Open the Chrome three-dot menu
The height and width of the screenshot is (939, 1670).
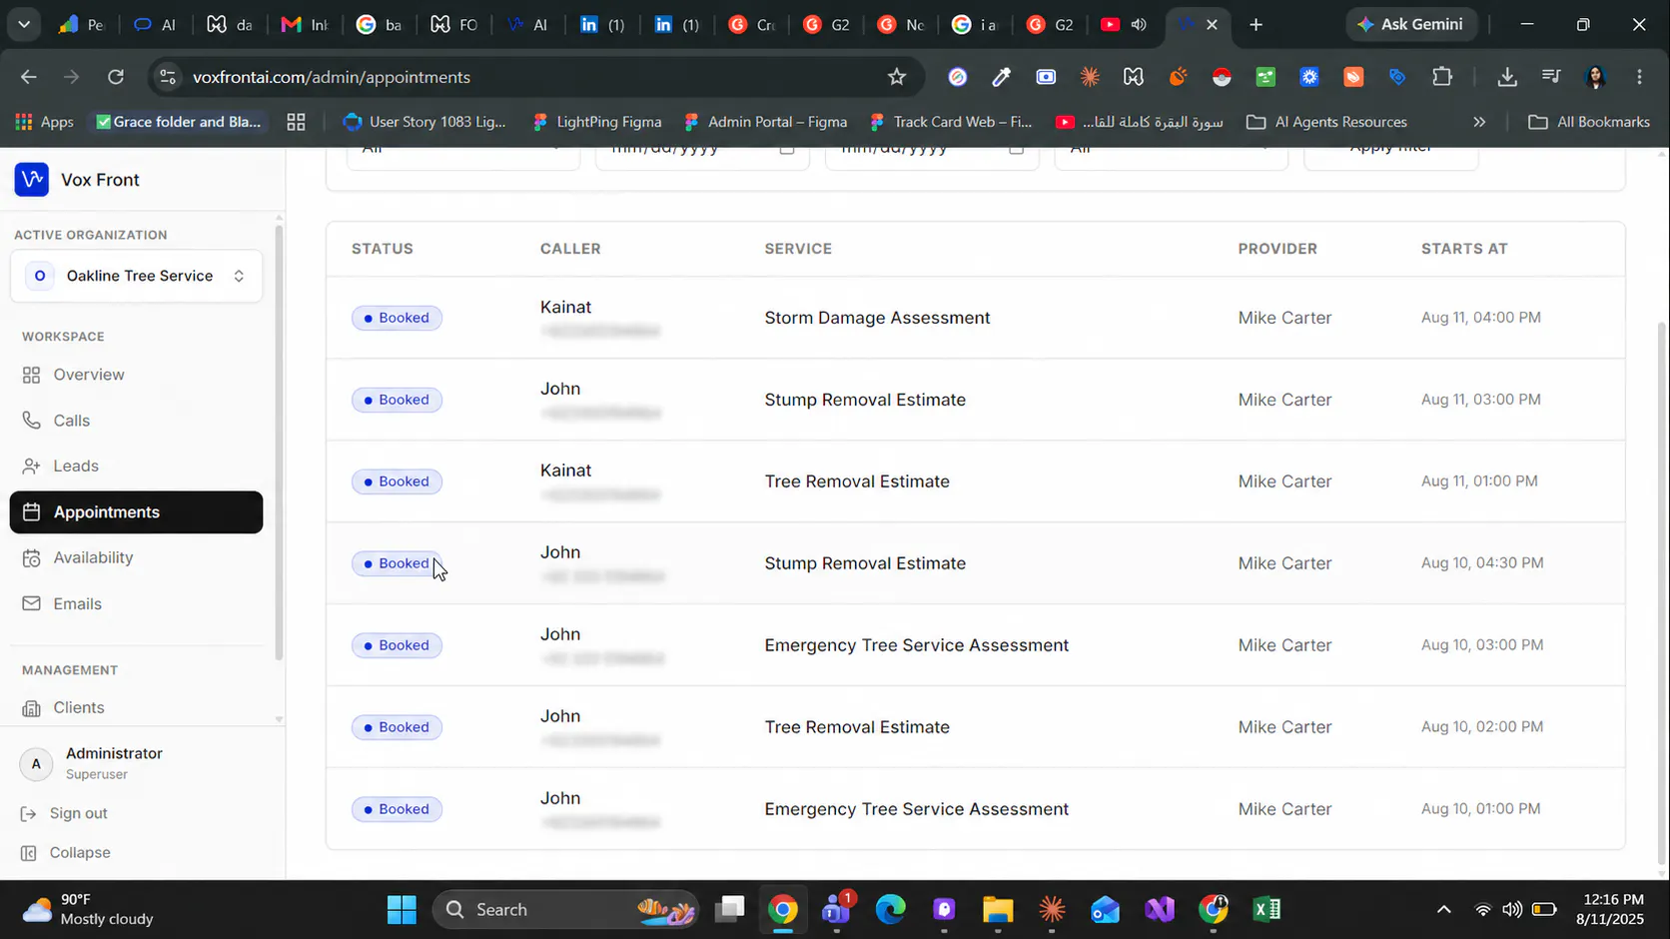click(x=1639, y=77)
